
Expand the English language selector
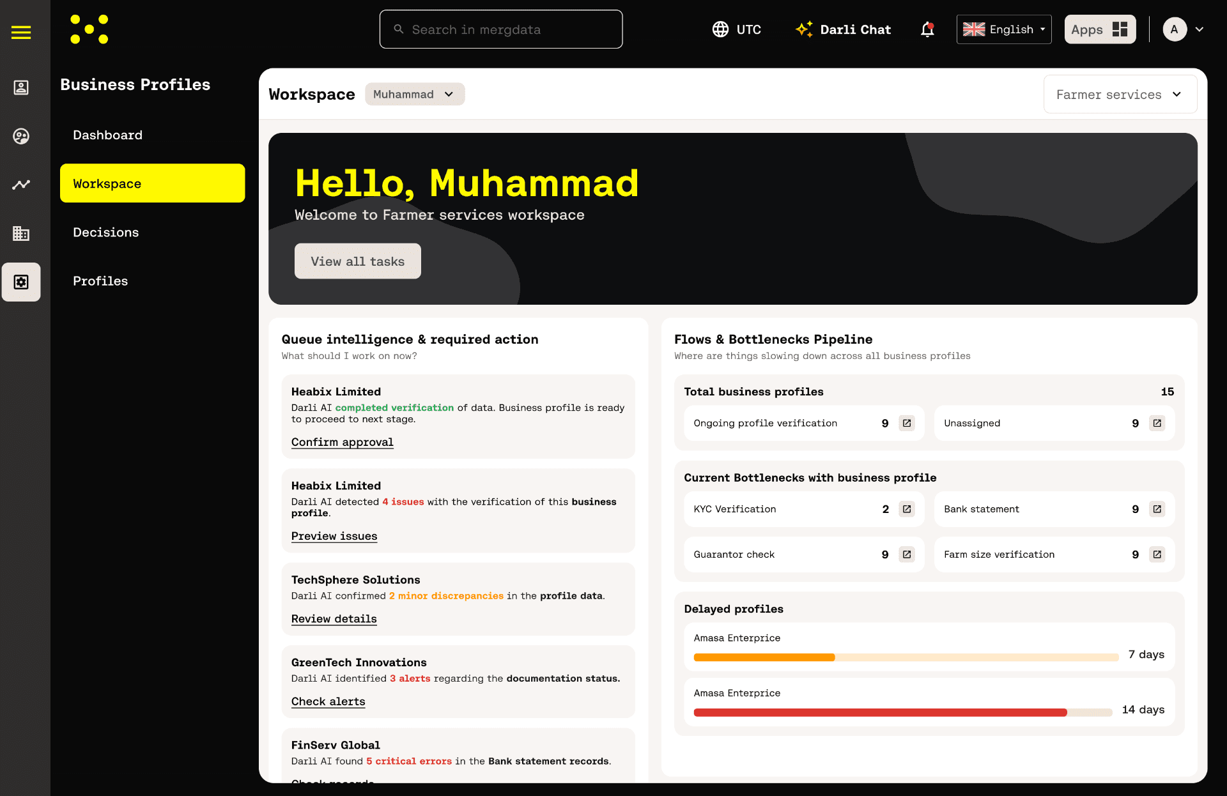click(1003, 29)
